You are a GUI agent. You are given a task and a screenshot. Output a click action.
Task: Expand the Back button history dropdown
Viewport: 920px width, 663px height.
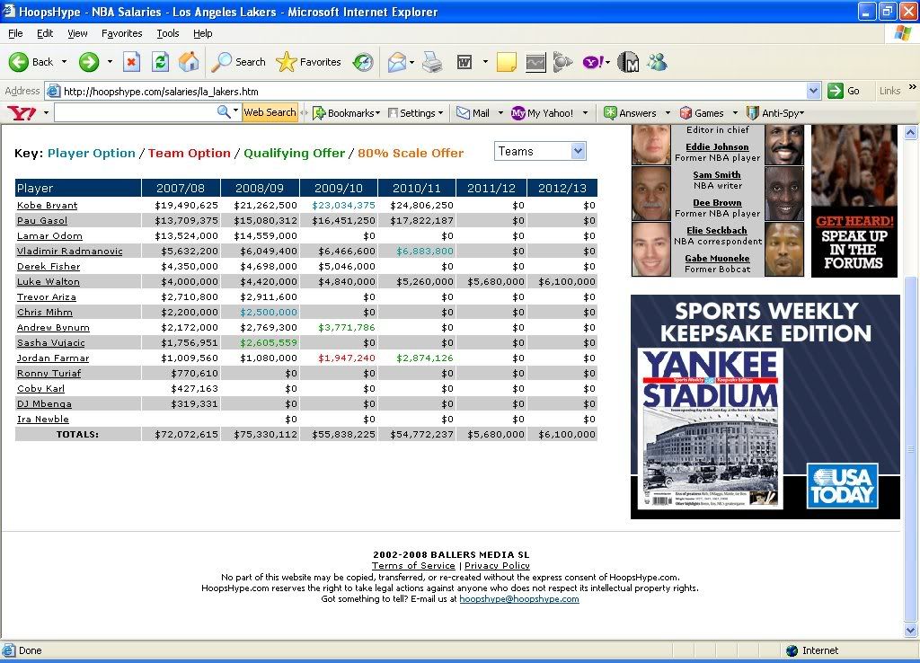64,62
